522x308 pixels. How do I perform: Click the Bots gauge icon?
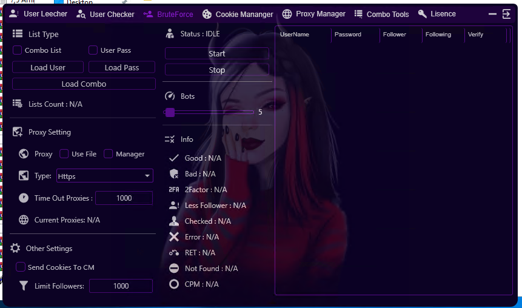[170, 96]
